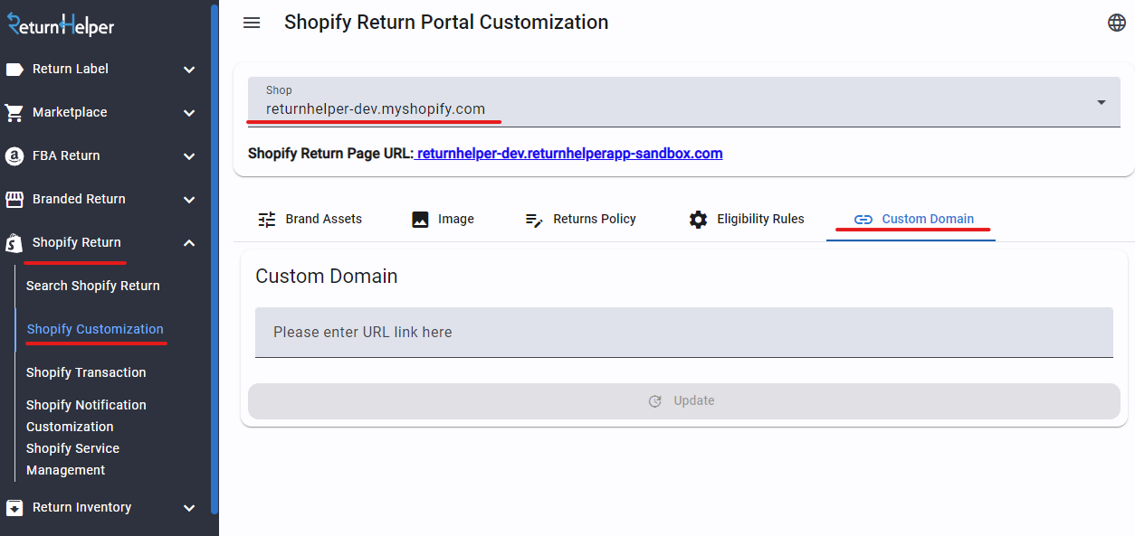Viewport: 1135px width, 536px height.
Task: Click the Shopify bag icon
Action: 14,243
